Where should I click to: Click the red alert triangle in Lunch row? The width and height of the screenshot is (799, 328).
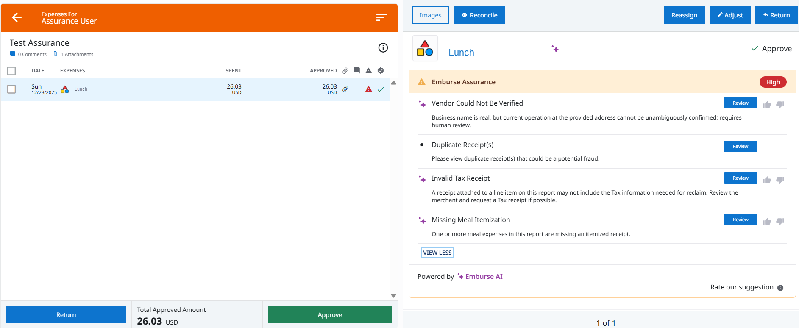point(369,89)
